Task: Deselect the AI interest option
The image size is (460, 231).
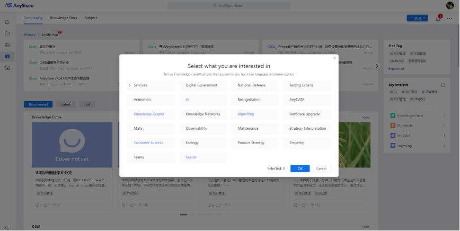Action: [x=202, y=100]
